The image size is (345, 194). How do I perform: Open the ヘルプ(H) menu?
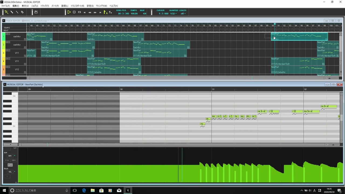113,6
